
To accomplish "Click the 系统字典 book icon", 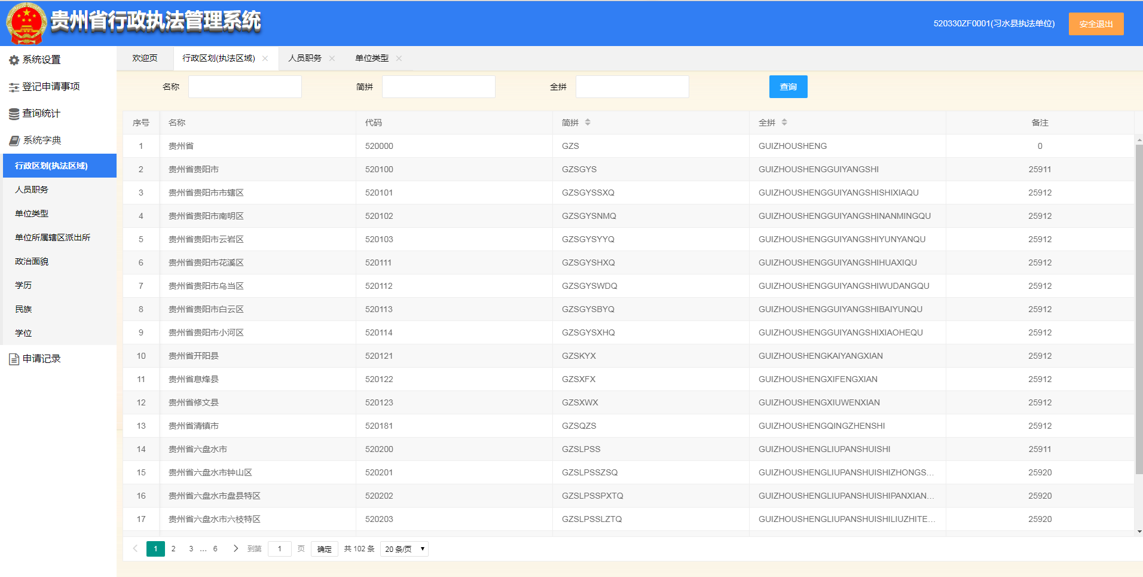I will (x=14, y=141).
